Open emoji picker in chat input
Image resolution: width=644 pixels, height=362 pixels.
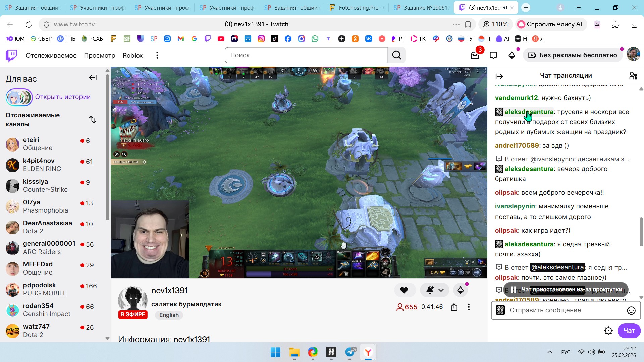(x=631, y=310)
